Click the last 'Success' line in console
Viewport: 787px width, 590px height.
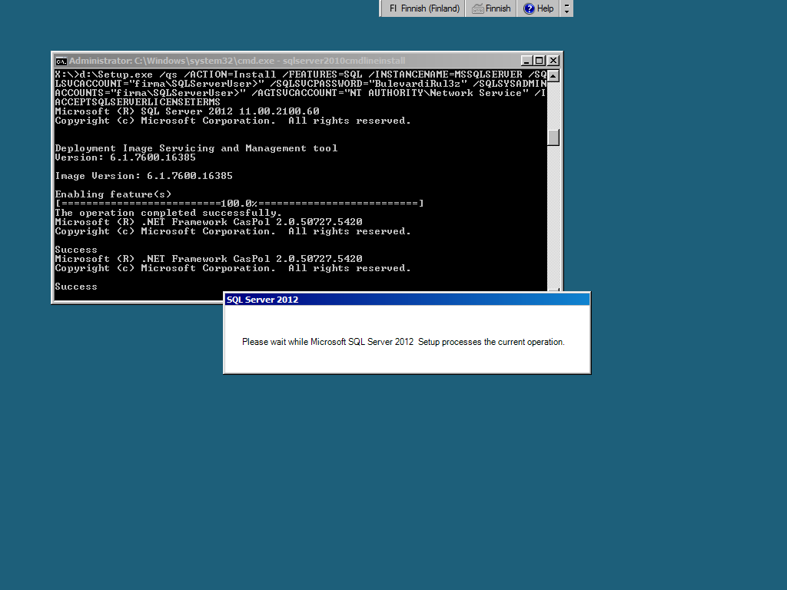point(76,287)
